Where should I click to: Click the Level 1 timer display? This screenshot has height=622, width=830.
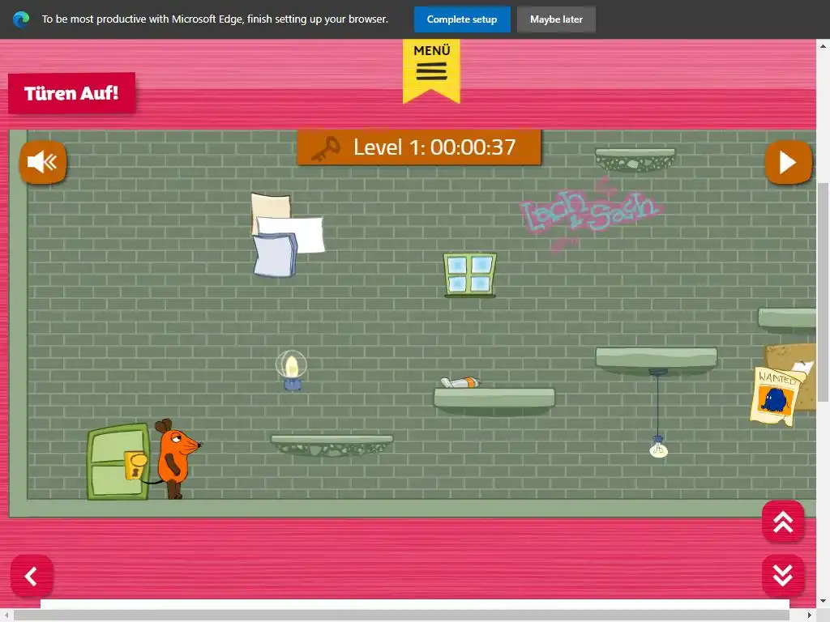[x=419, y=147]
